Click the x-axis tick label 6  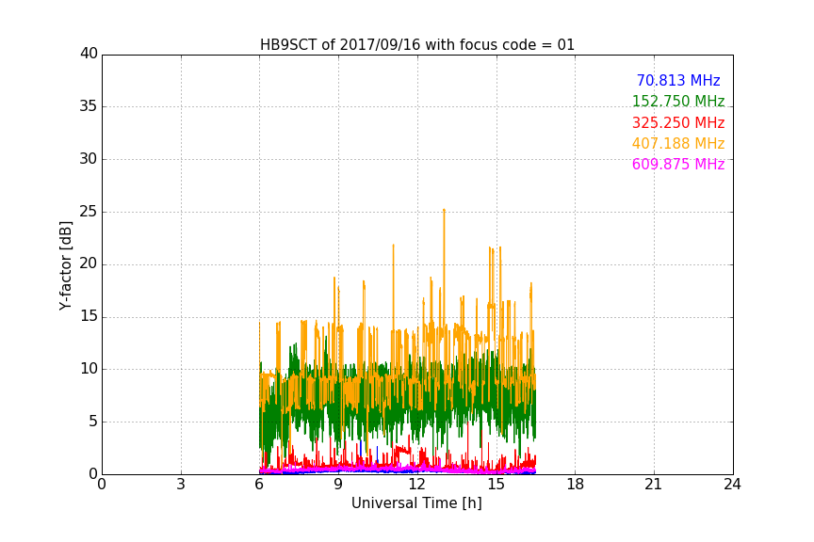coord(259,485)
